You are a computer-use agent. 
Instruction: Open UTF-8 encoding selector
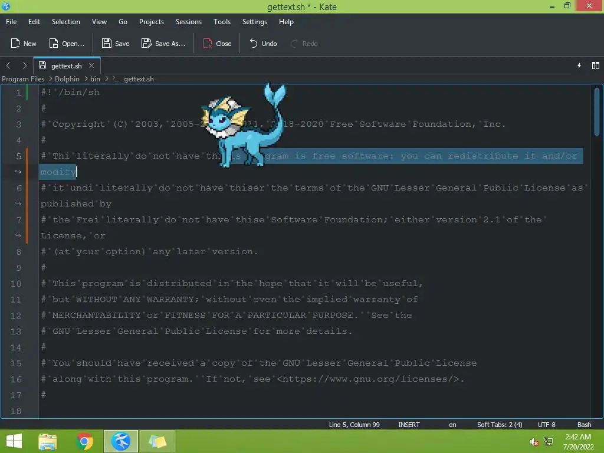pyautogui.click(x=547, y=425)
